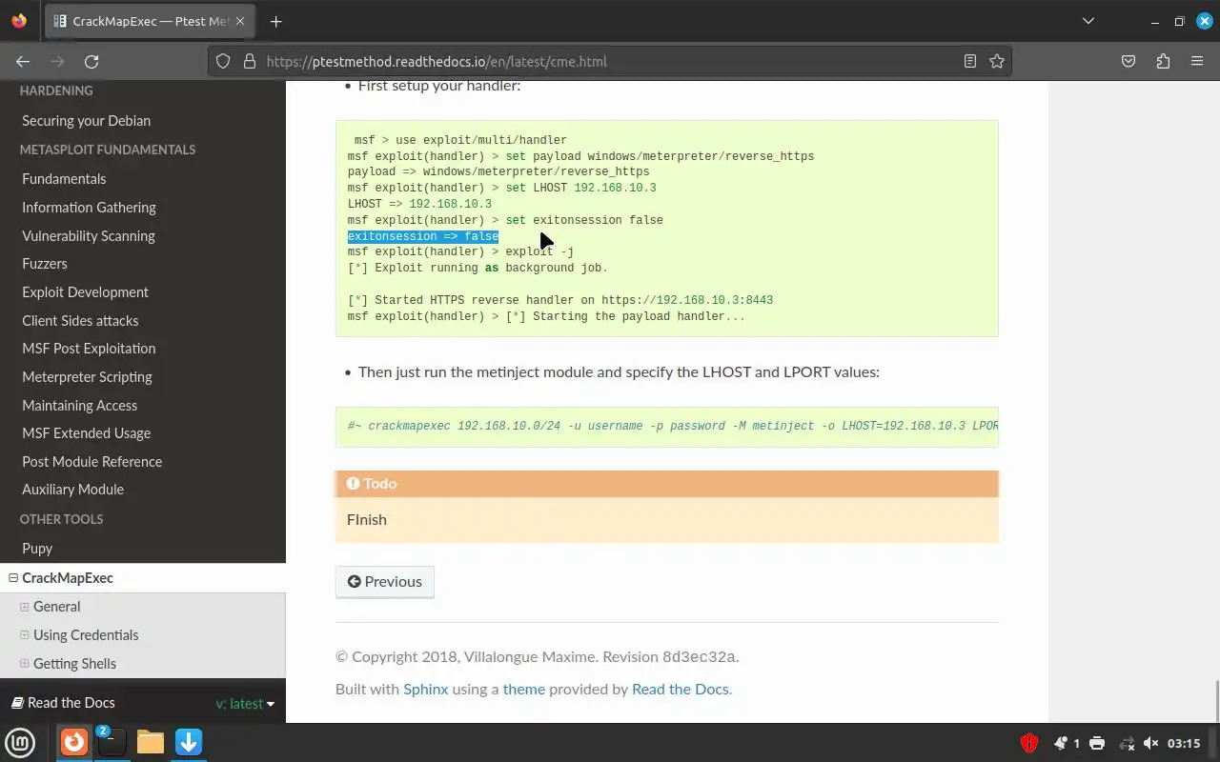Image resolution: width=1220 pixels, height=762 pixels.
Task: Click the printer tray icon
Action: tap(1097, 743)
